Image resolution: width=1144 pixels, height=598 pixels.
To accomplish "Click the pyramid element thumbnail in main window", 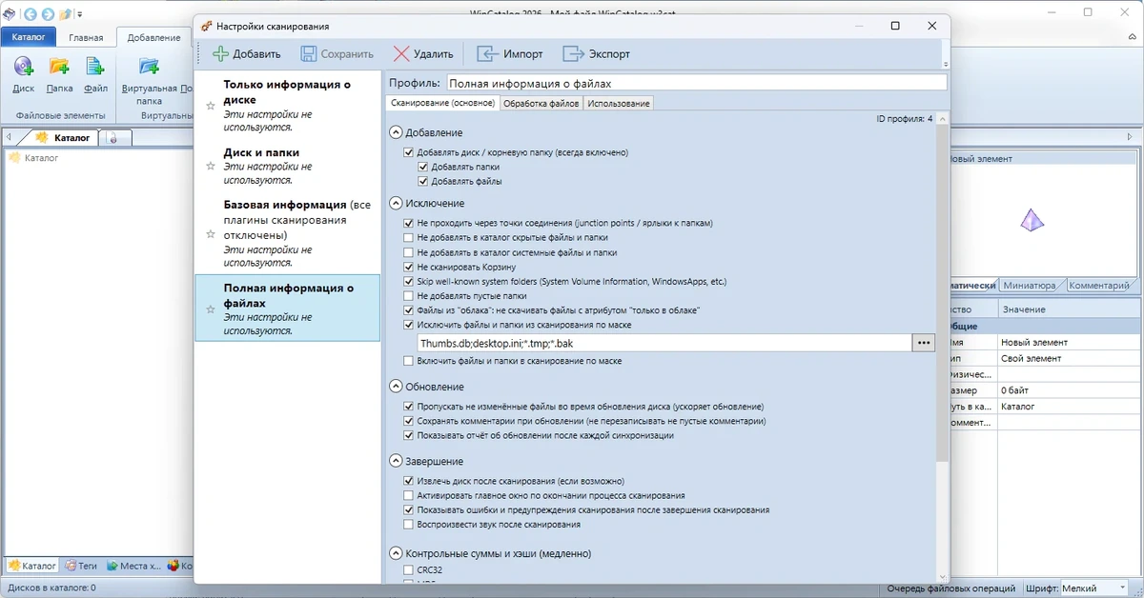I will 1032,221.
